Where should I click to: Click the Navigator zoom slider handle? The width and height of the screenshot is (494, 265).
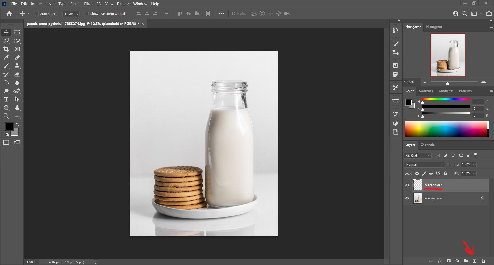447,83
